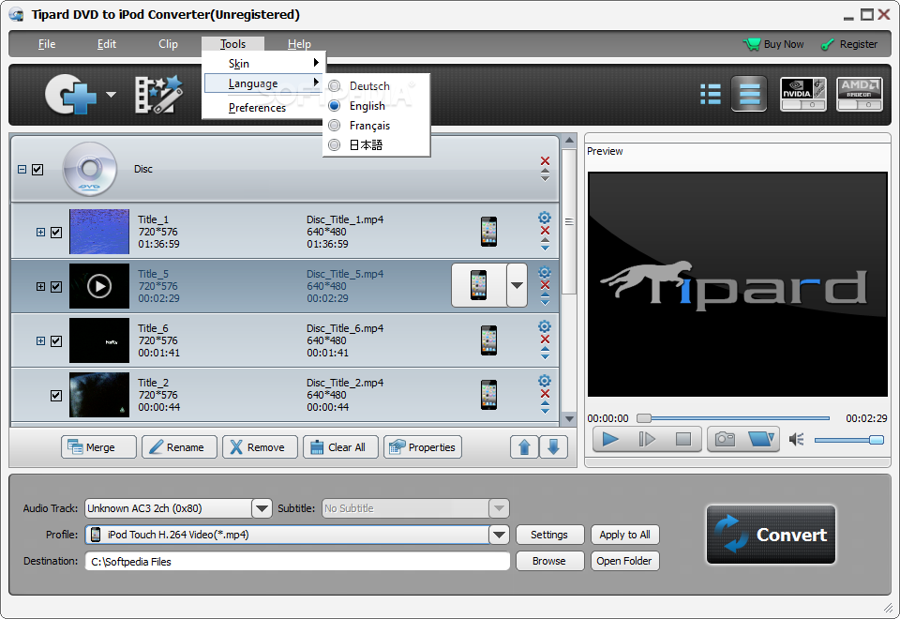Click iPod device icon for Title_6
Viewport: 900px width, 619px height.
coord(488,340)
